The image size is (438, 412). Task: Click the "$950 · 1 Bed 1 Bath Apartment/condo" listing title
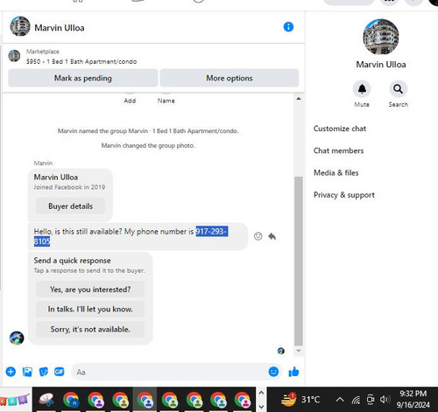point(81,61)
